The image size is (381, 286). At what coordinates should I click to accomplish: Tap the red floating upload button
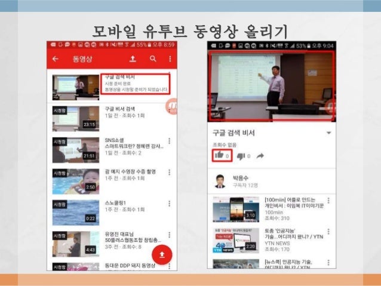click(x=162, y=255)
